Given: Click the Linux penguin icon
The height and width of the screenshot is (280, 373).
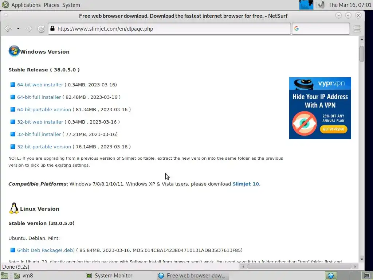Looking at the screenshot, I should tap(14, 208).
